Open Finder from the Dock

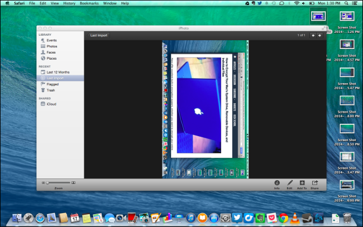[x=17, y=218]
